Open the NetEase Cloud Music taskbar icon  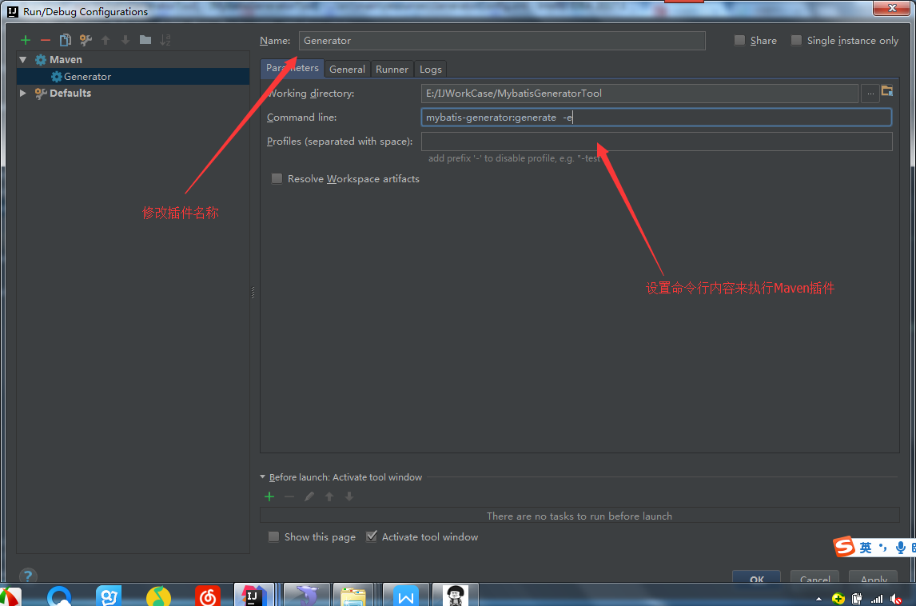pyautogui.click(x=207, y=596)
